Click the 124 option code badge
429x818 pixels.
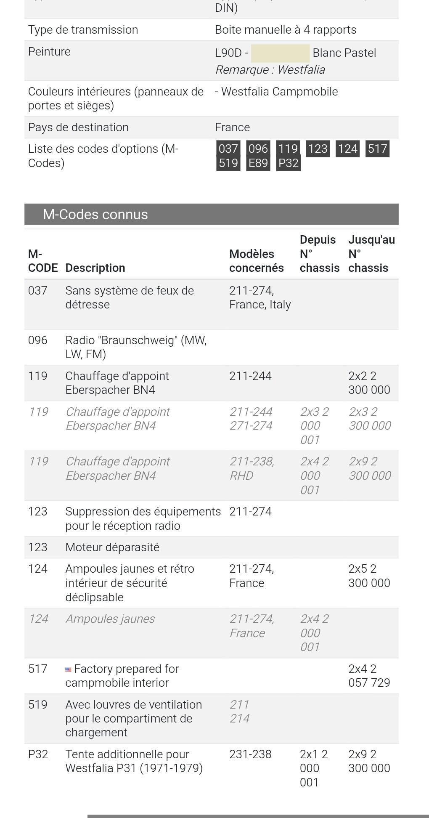347,149
